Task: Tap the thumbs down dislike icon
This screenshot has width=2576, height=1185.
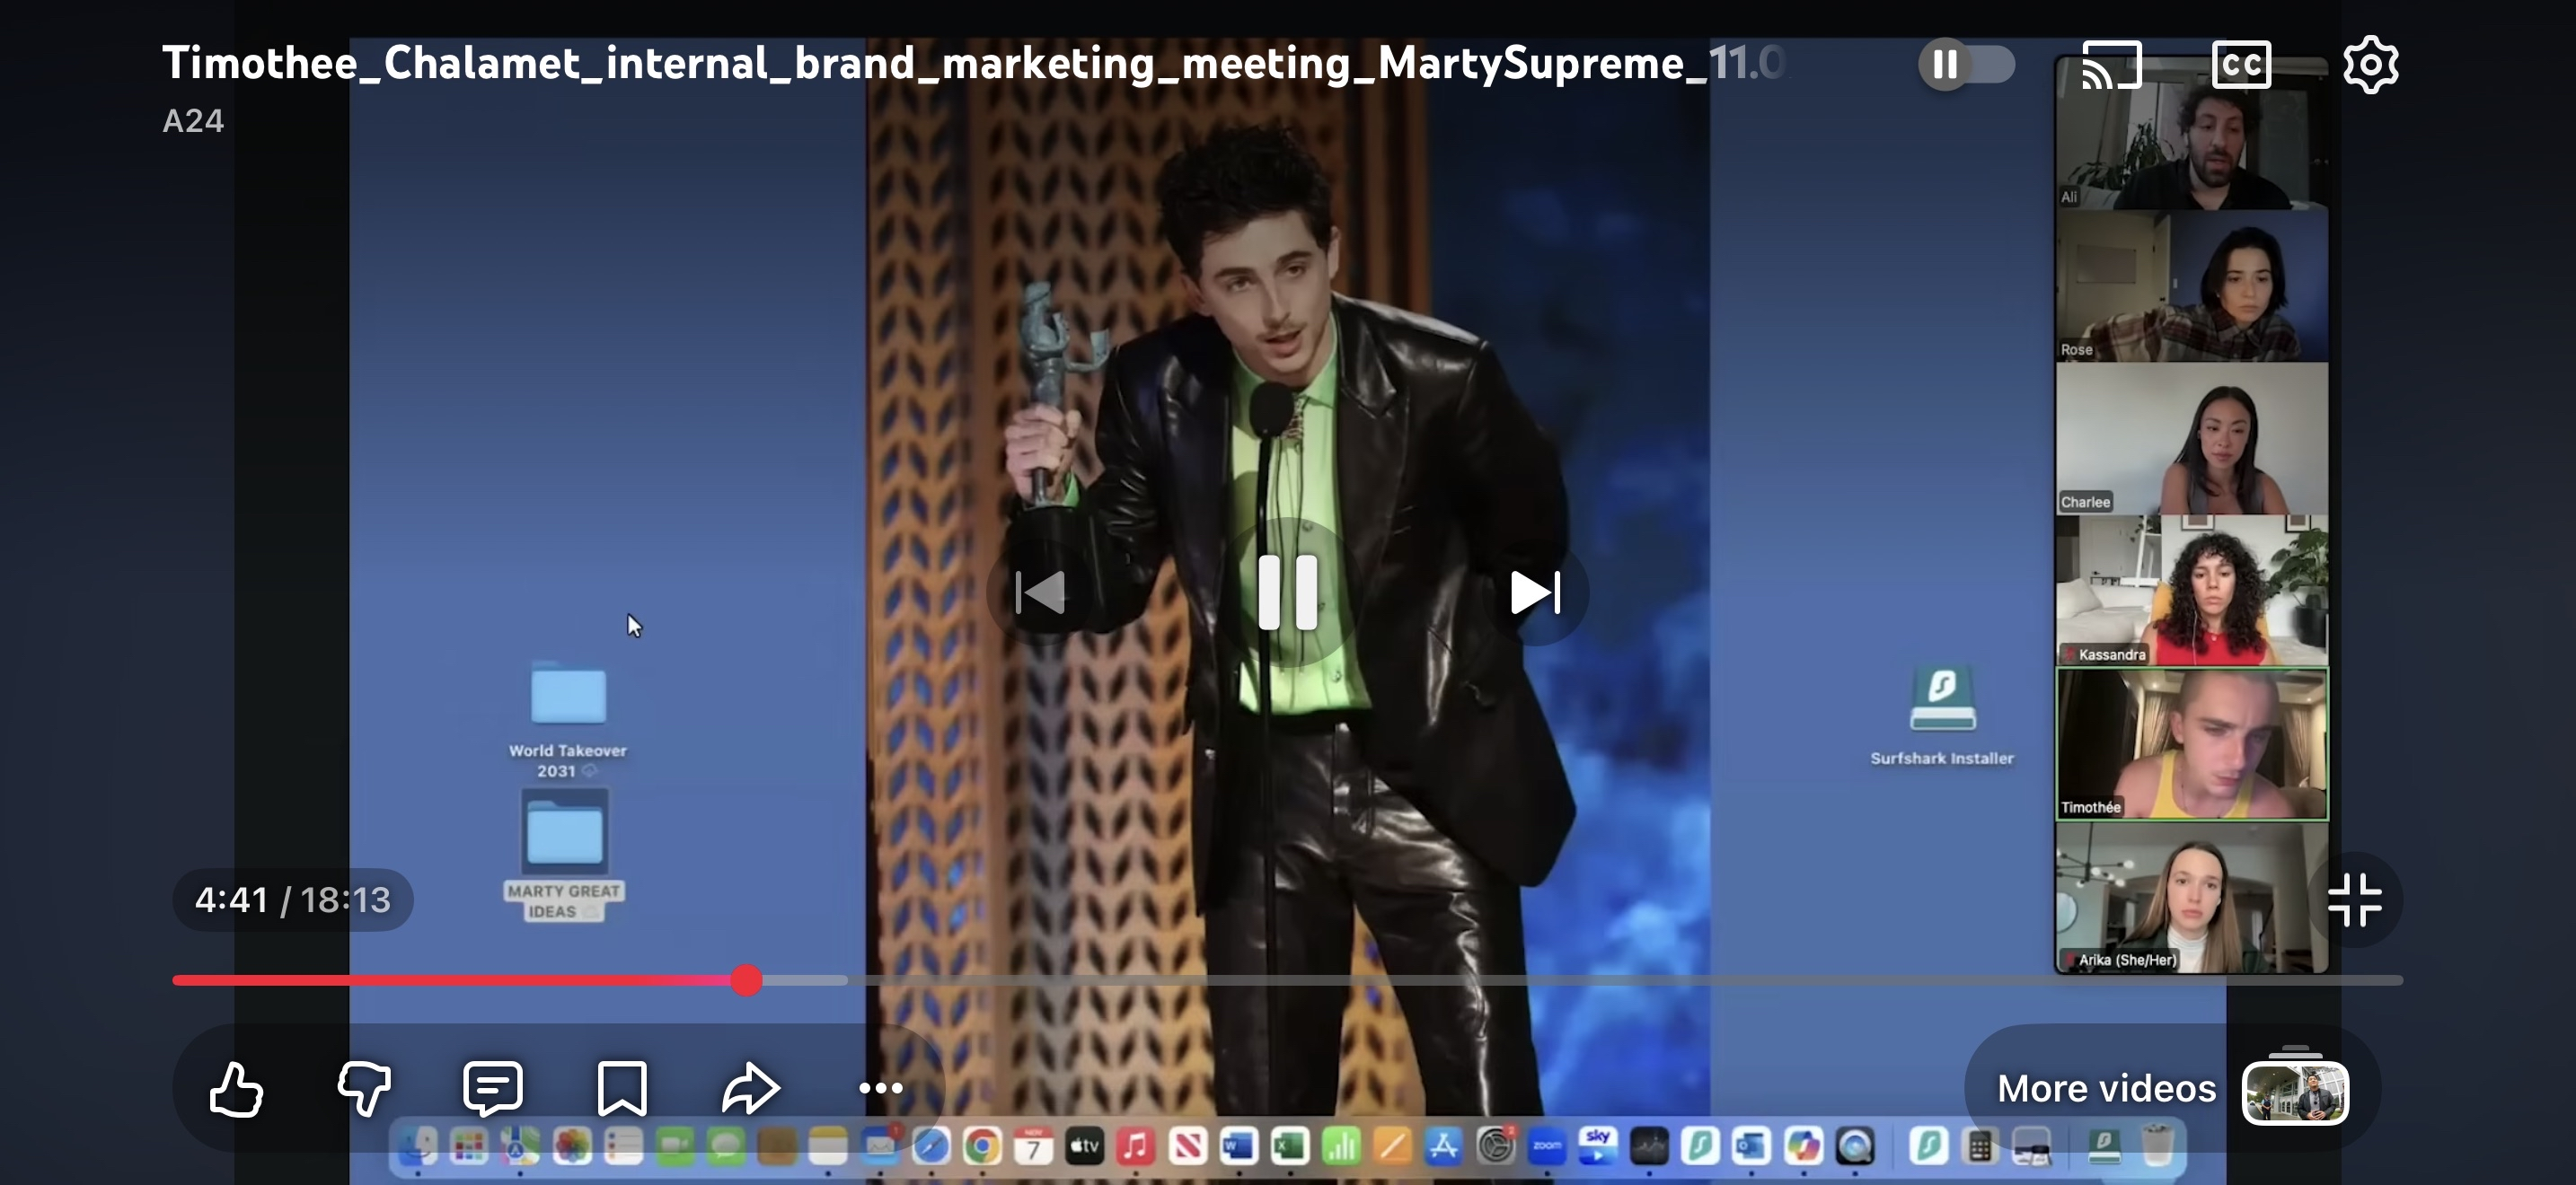Action: (x=364, y=1088)
